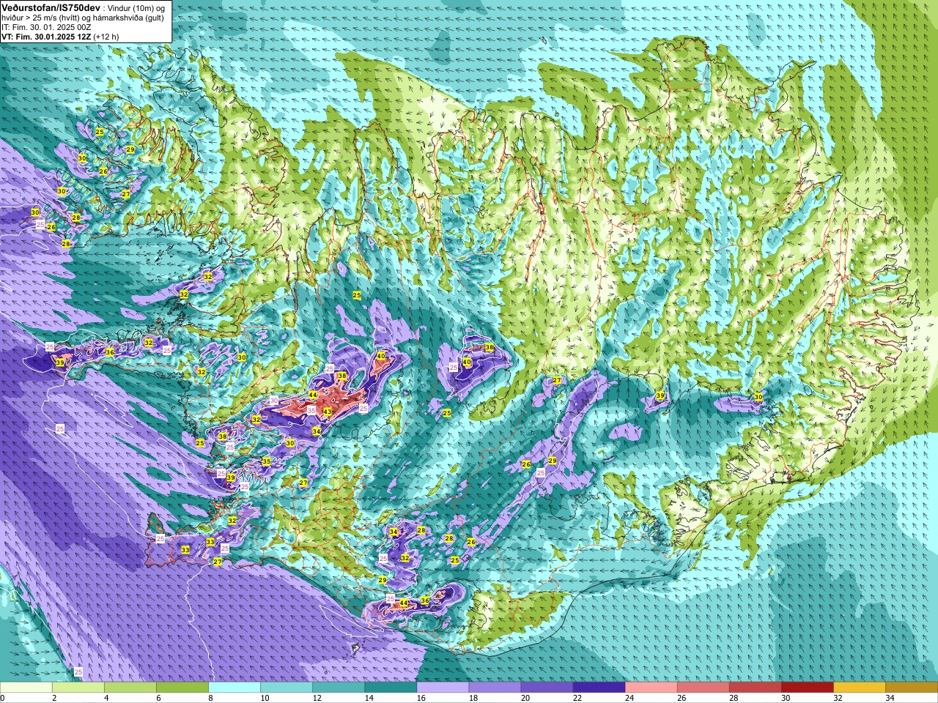Pick the 32–34 m/s yellow legend swatch

(x=859, y=688)
